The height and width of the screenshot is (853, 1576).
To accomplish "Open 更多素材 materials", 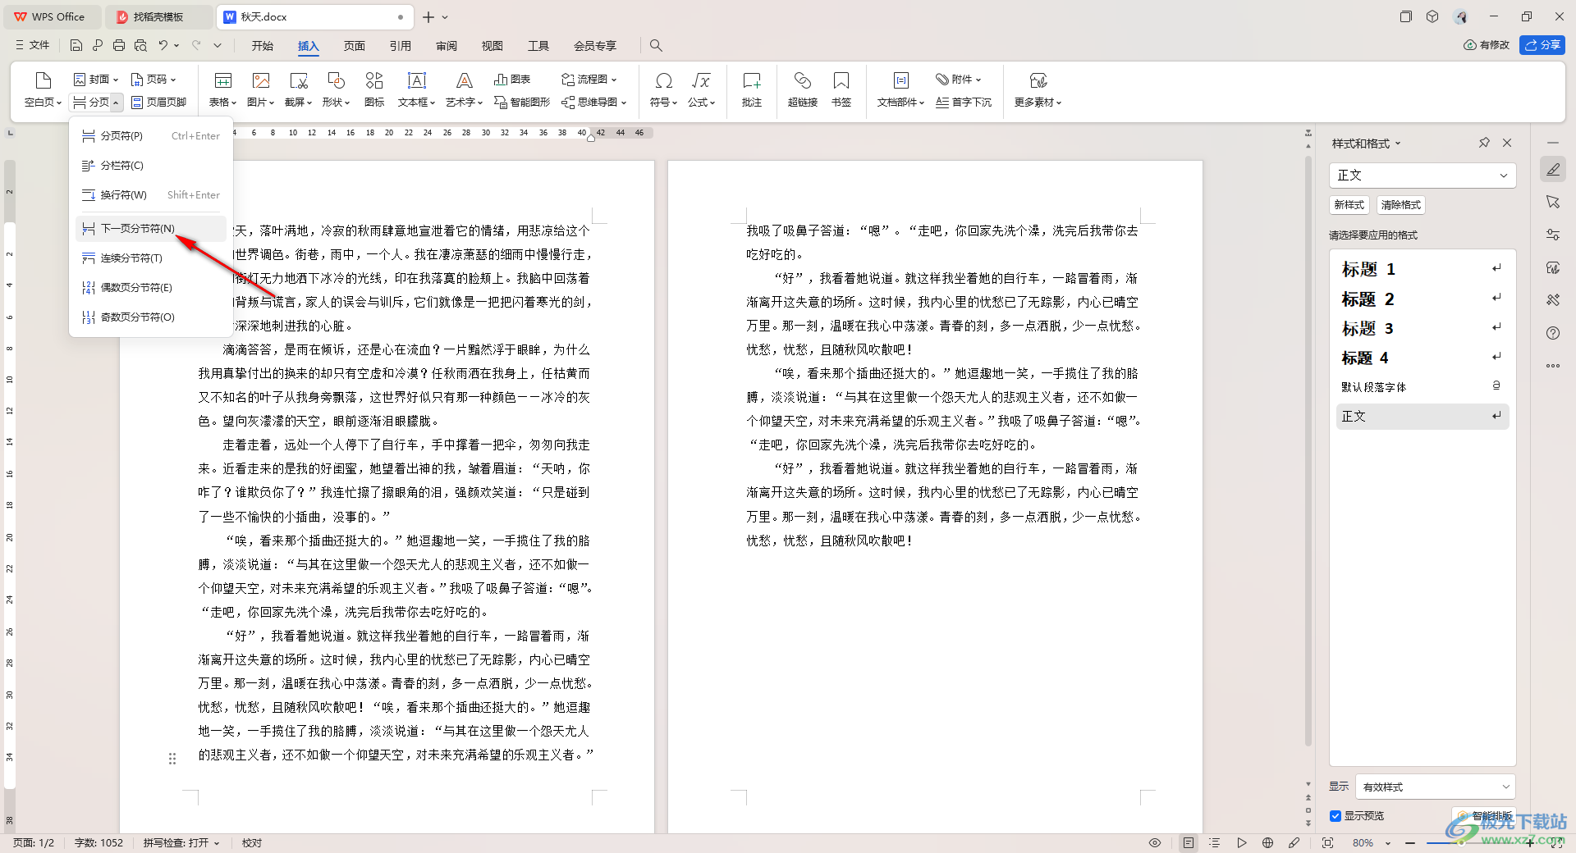I will click(1038, 89).
